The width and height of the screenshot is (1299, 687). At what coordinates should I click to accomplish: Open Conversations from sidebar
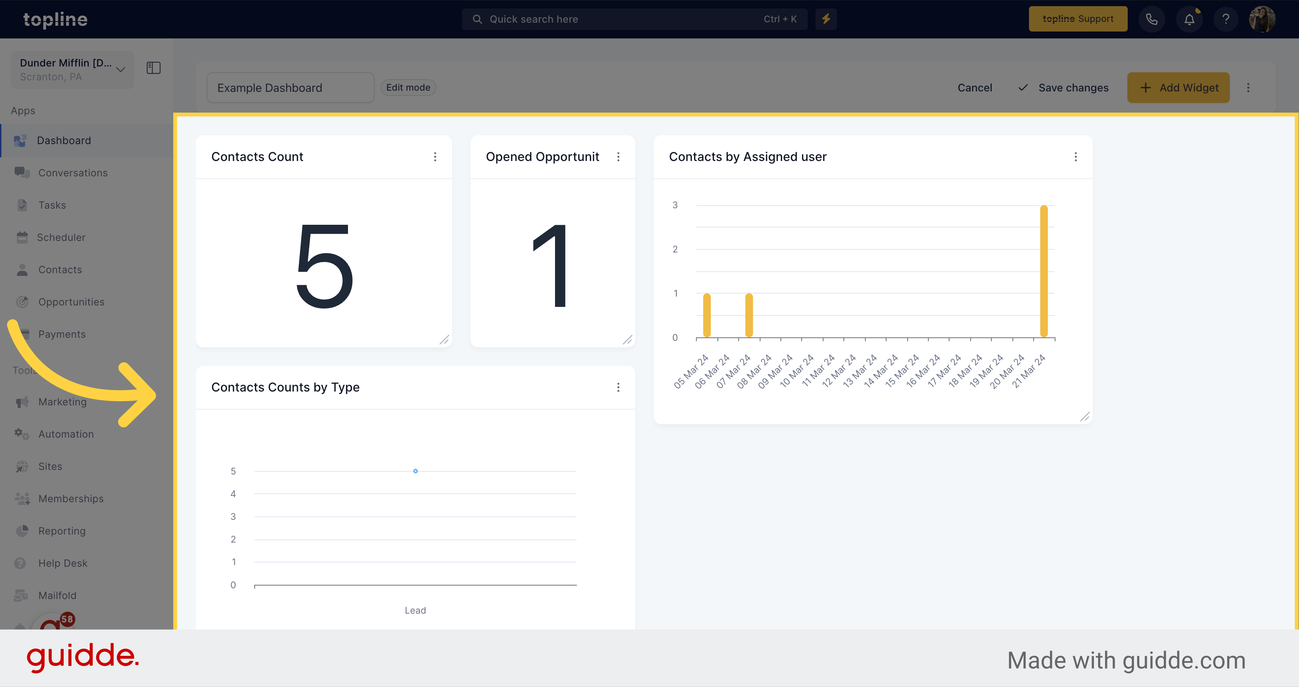[72, 172]
